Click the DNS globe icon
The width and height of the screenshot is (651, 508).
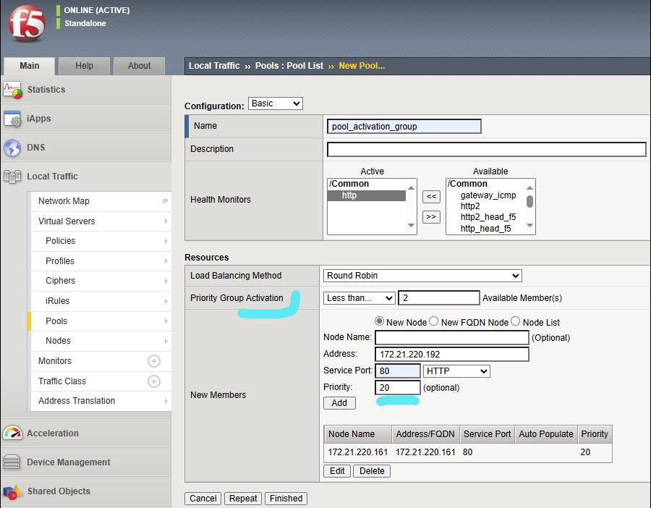[x=12, y=148]
